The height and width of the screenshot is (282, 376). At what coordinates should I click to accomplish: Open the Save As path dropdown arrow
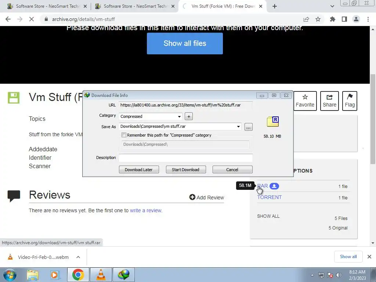(x=238, y=127)
